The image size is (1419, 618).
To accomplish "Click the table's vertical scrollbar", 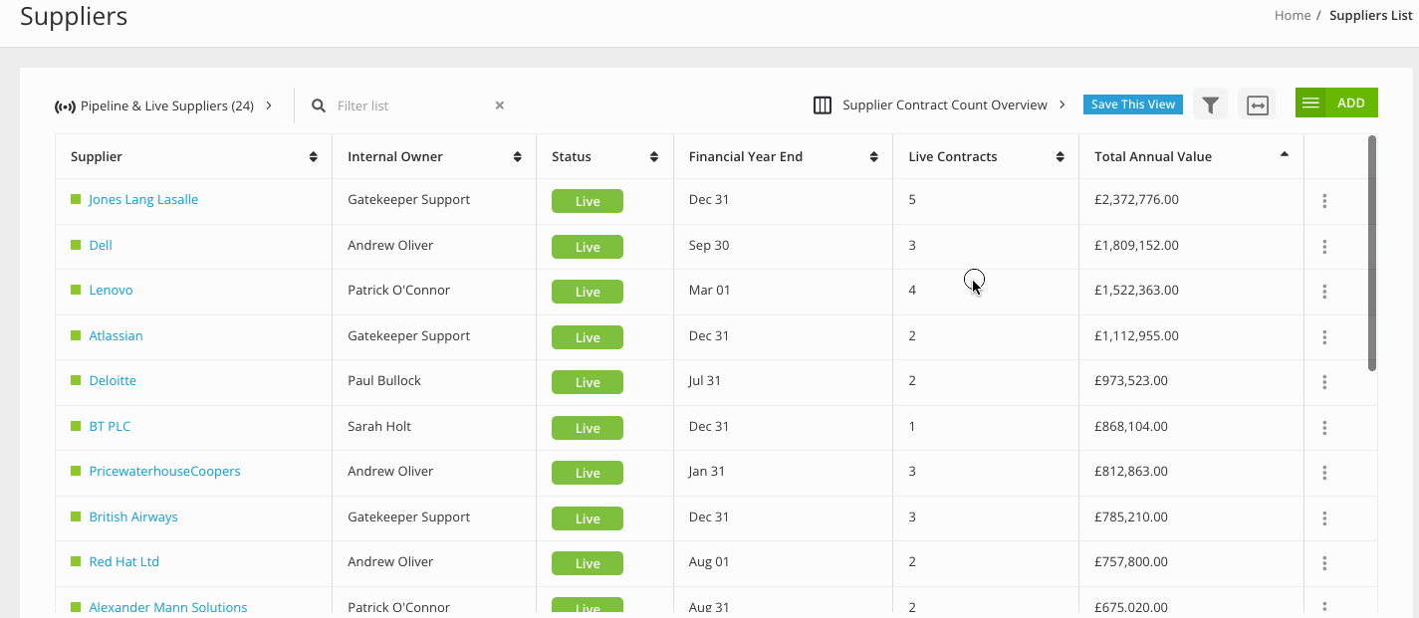I will (x=1372, y=254).
